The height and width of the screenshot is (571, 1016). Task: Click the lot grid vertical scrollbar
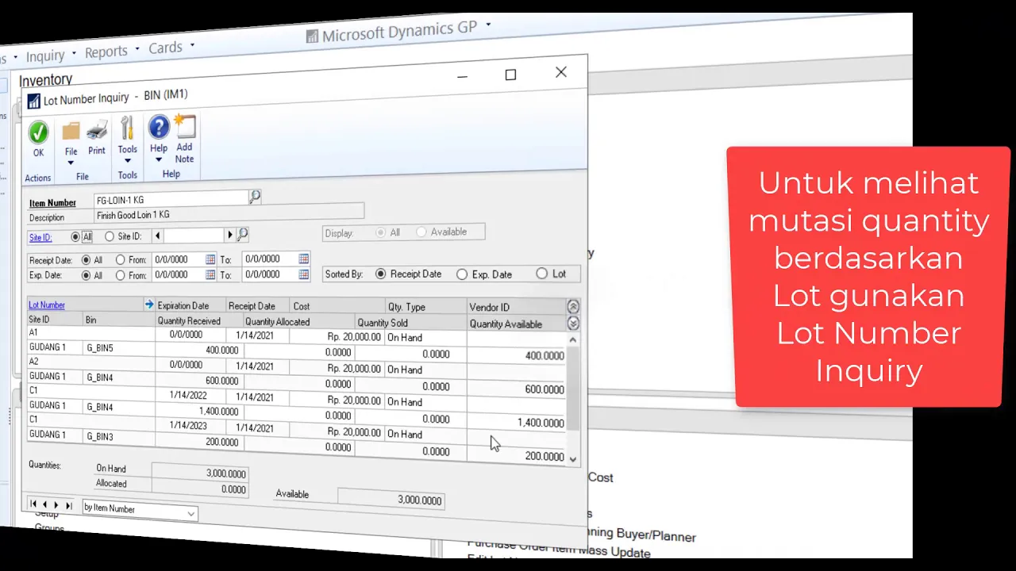pyautogui.click(x=573, y=398)
